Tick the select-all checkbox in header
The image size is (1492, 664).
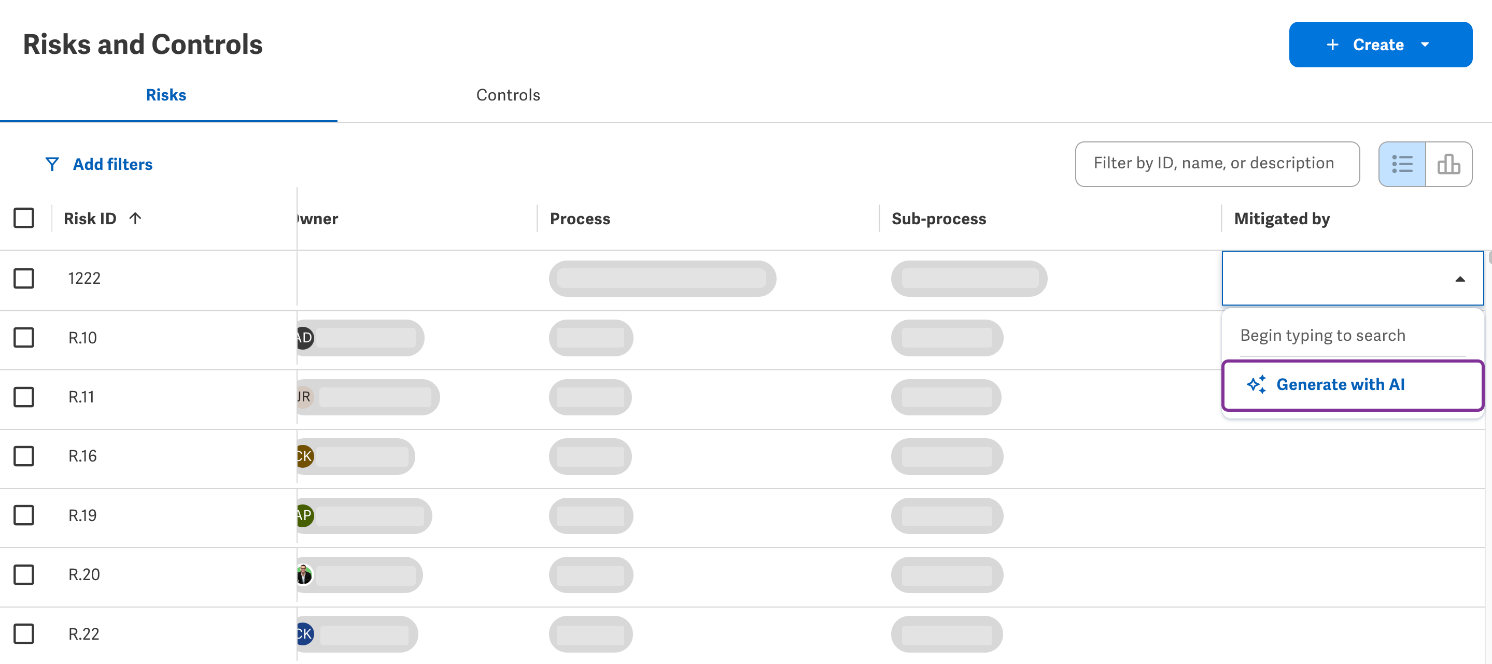[24, 218]
